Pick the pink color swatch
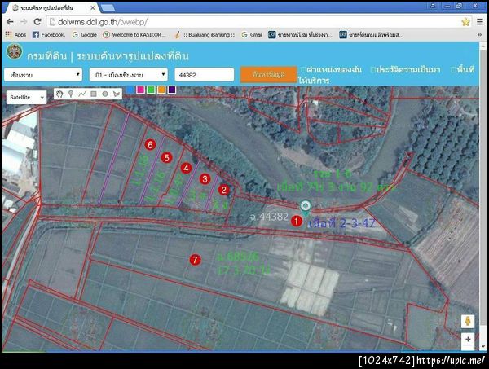This screenshot has width=489, height=369. pos(141,90)
